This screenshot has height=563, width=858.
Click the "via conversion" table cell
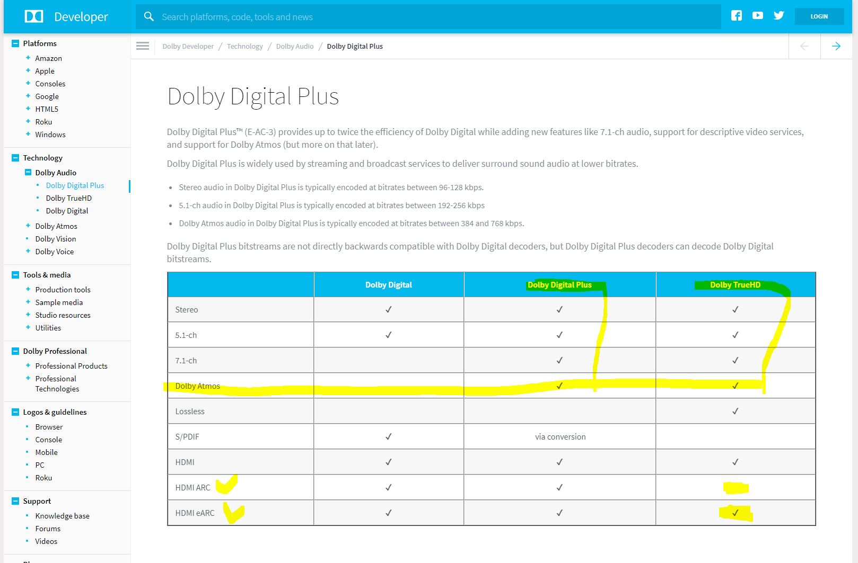pos(560,437)
